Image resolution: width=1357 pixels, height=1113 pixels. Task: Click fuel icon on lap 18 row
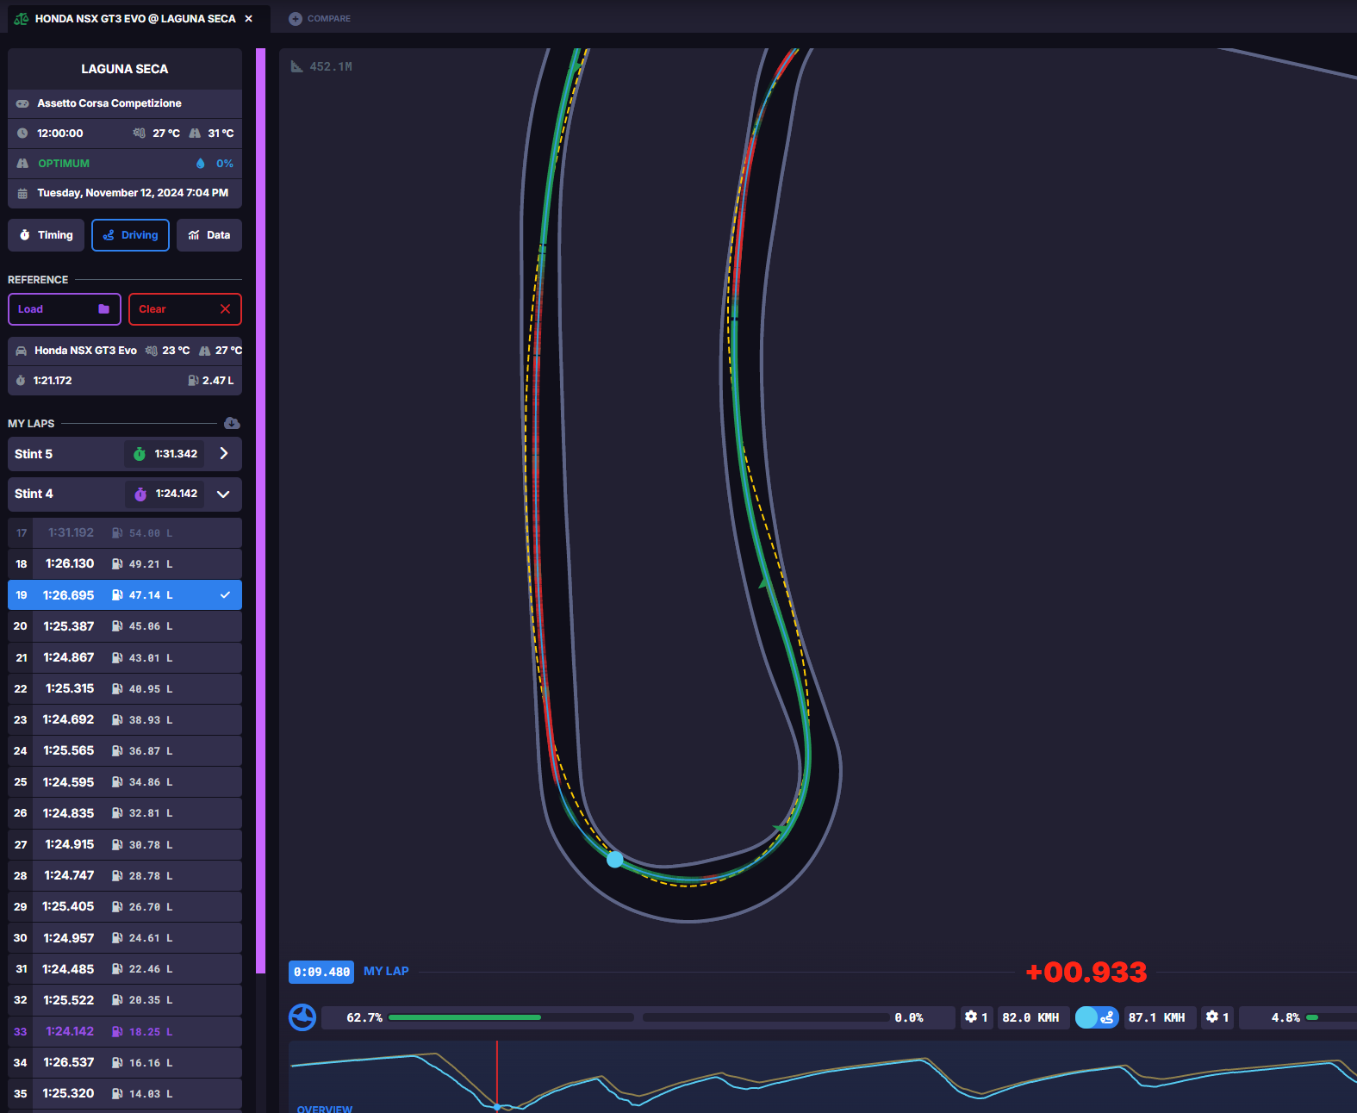click(x=117, y=564)
